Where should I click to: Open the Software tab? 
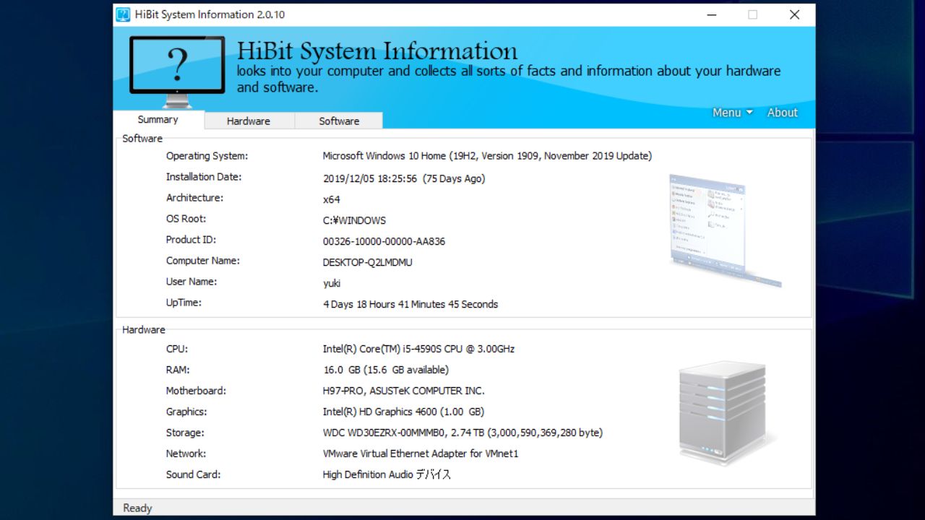tap(339, 121)
